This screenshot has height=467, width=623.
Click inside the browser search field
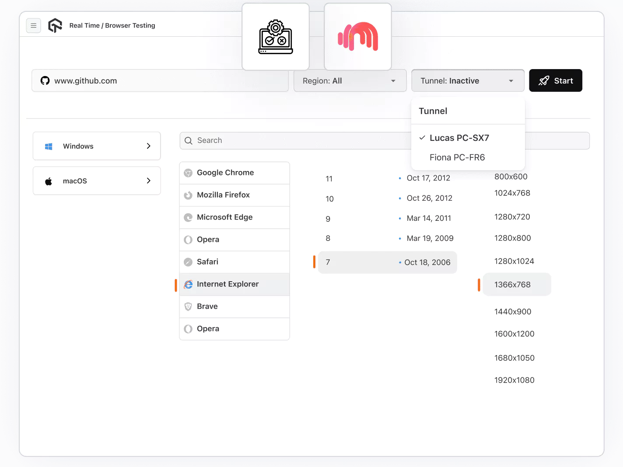point(262,140)
